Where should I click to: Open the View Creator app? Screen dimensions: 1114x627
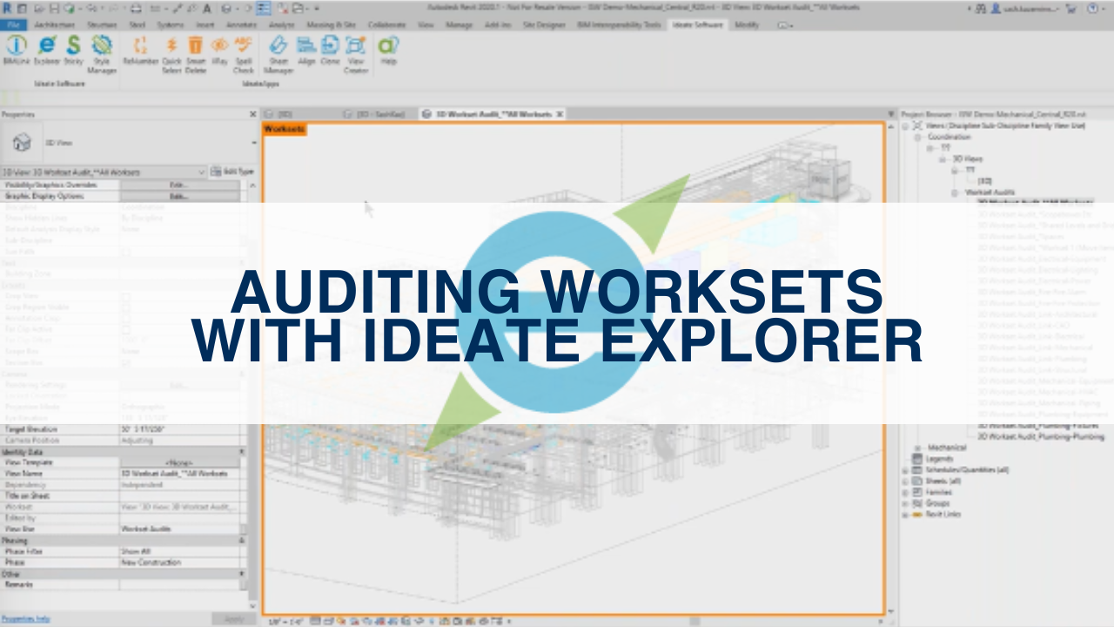[355, 55]
